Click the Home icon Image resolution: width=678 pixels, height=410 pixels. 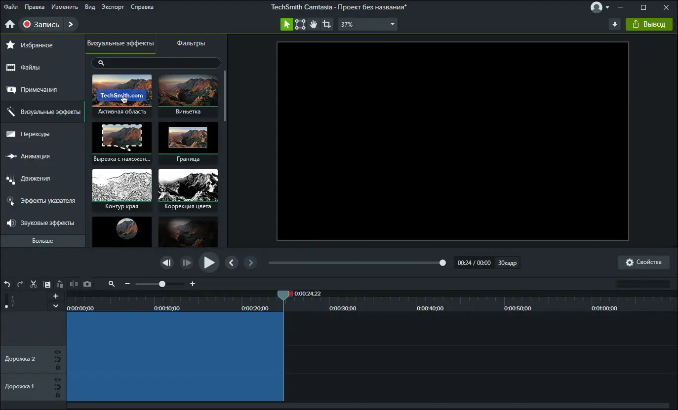(9, 24)
